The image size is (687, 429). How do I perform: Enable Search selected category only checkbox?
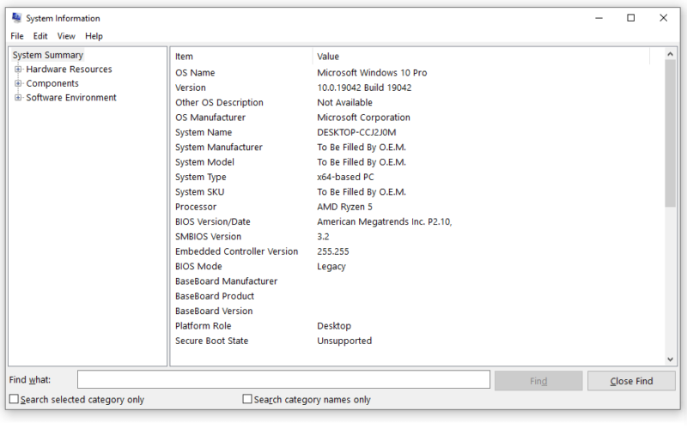coord(14,399)
